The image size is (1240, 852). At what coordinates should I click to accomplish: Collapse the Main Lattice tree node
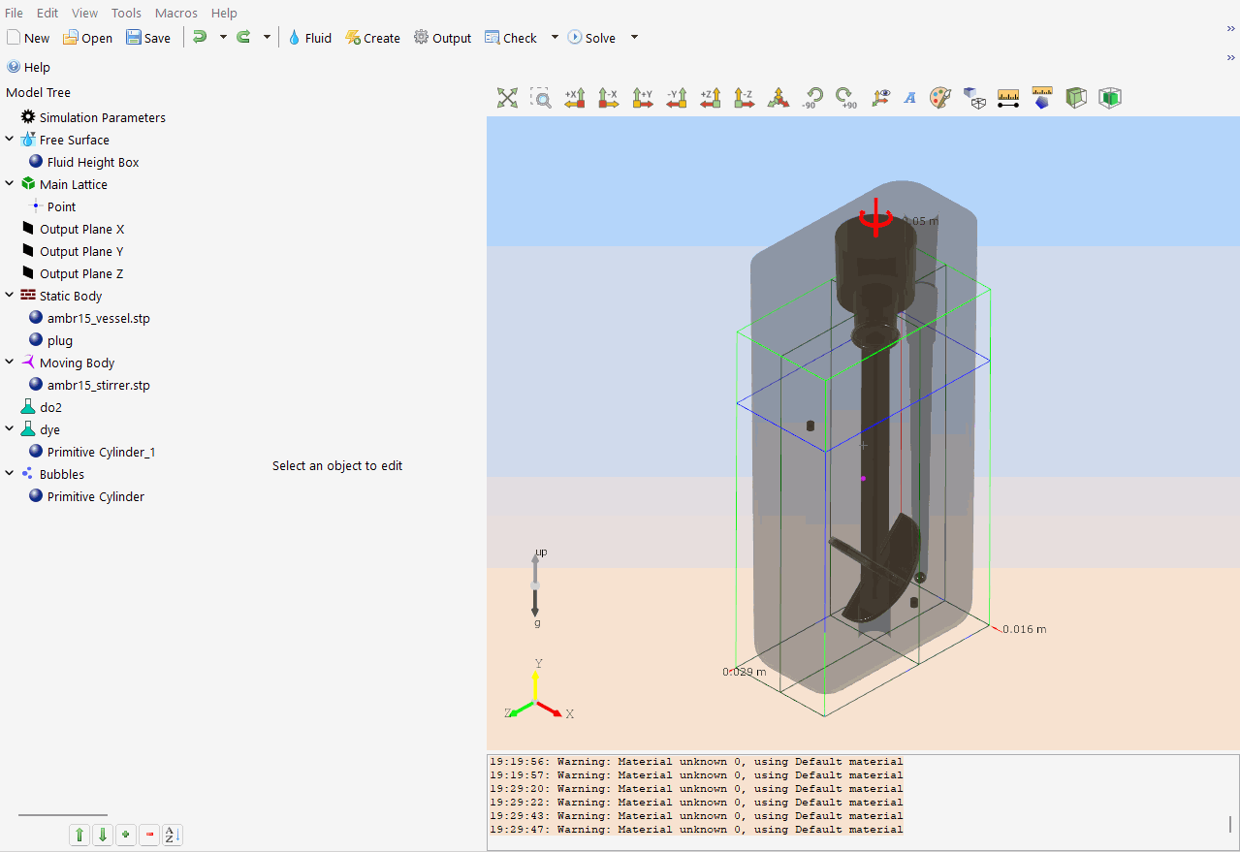click(x=10, y=184)
